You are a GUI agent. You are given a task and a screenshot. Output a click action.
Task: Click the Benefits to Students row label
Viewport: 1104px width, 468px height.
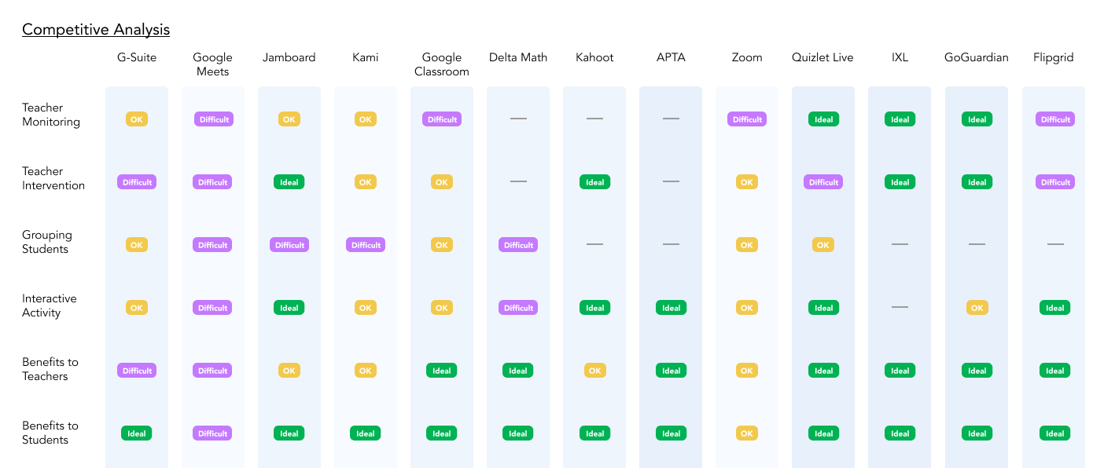click(x=50, y=433)
